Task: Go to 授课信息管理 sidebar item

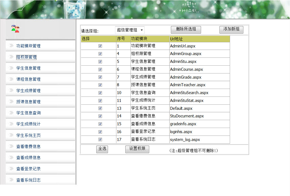Action: tap(28, 102)
